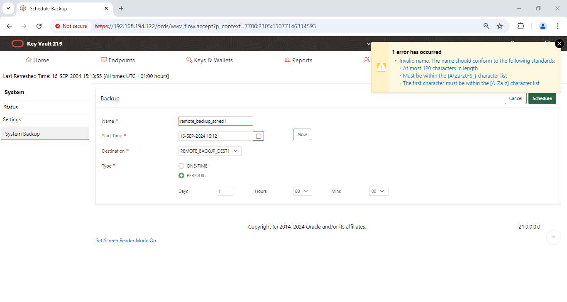This screenshot has height=302, width=567.
Task: Click the Invalid name error message link
Action: (x=477, y=61)
